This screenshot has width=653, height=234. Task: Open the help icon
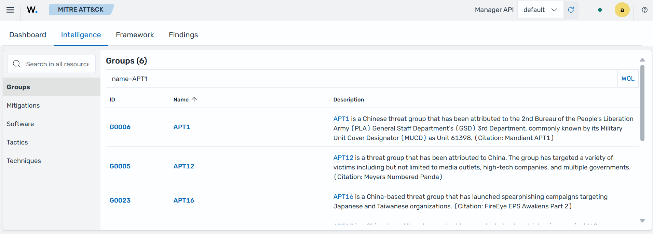coord(644,10)
